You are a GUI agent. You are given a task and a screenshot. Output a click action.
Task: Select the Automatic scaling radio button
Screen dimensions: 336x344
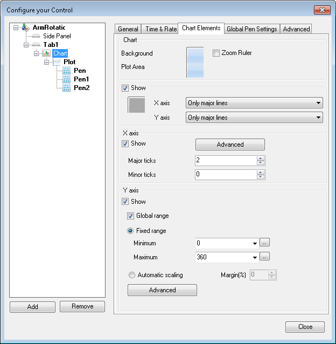click(132, 275)
